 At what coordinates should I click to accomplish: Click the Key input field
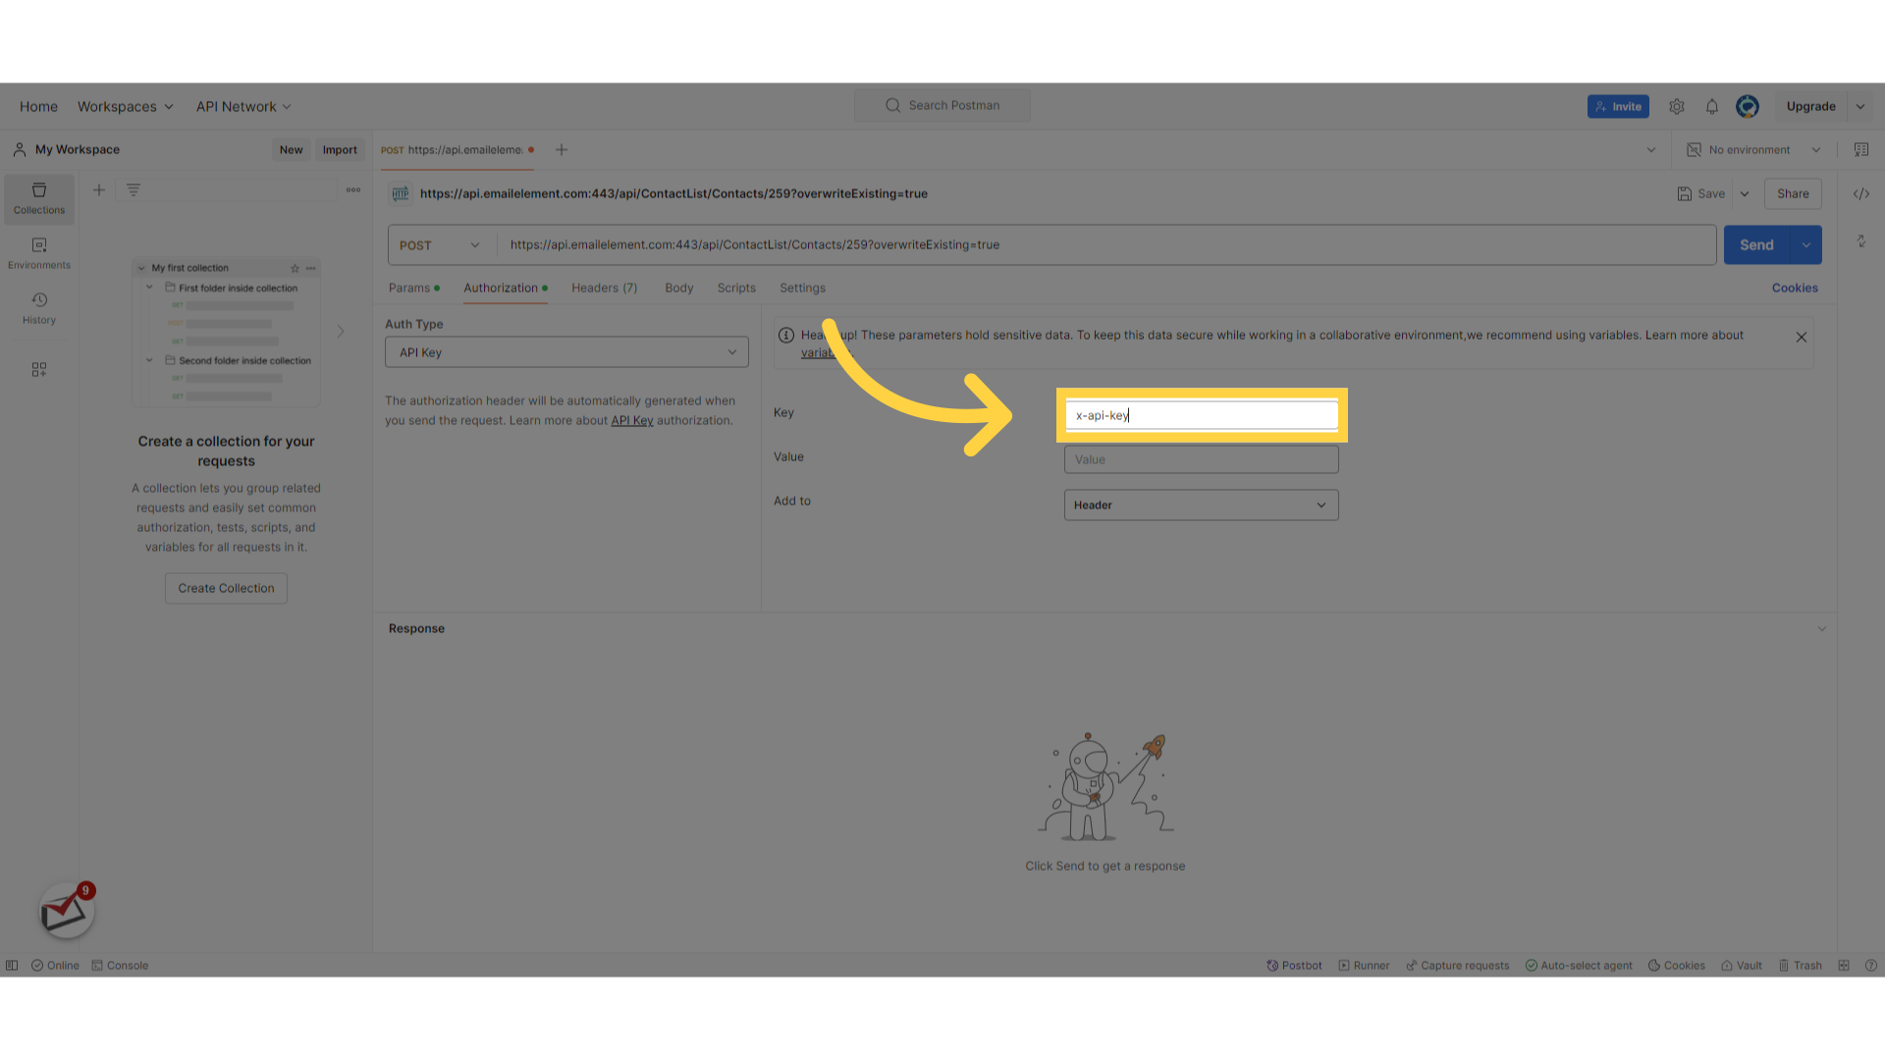coord(1202,415)
